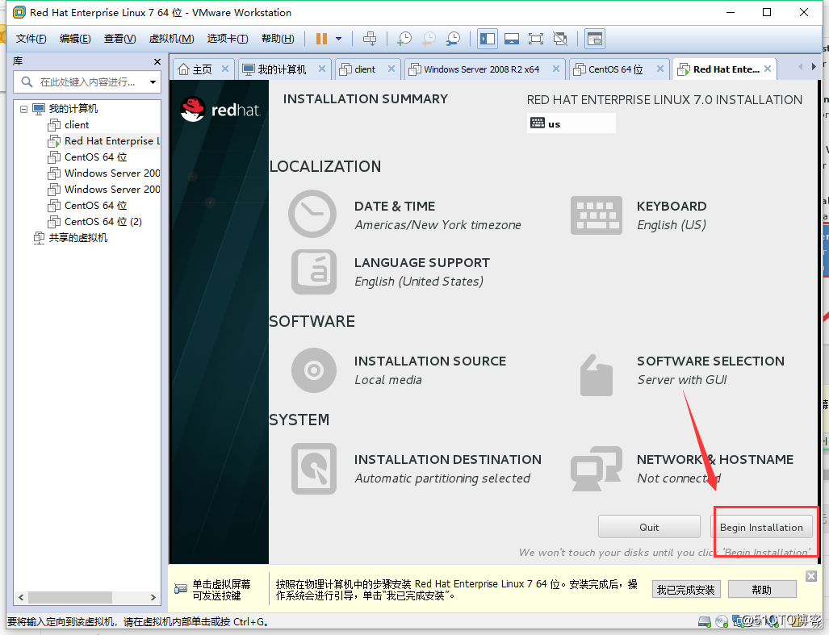
Task: Select CentOS 64 位 (2) in the tree
Action: (x=103, y=221)
